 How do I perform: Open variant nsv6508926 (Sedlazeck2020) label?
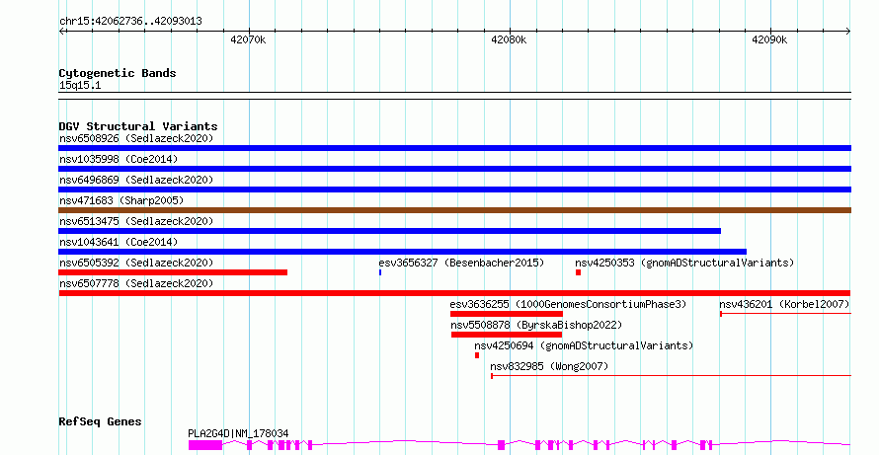pyautogui.click(x=136, y=138)
